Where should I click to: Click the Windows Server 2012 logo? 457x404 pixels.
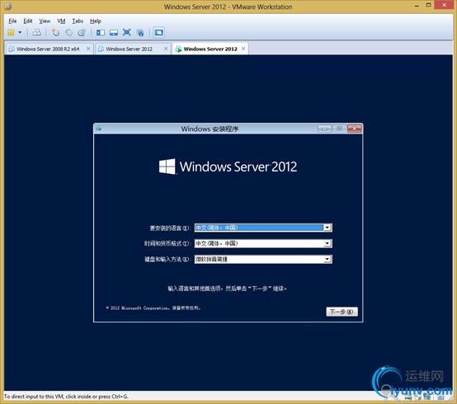click(228, 167)
